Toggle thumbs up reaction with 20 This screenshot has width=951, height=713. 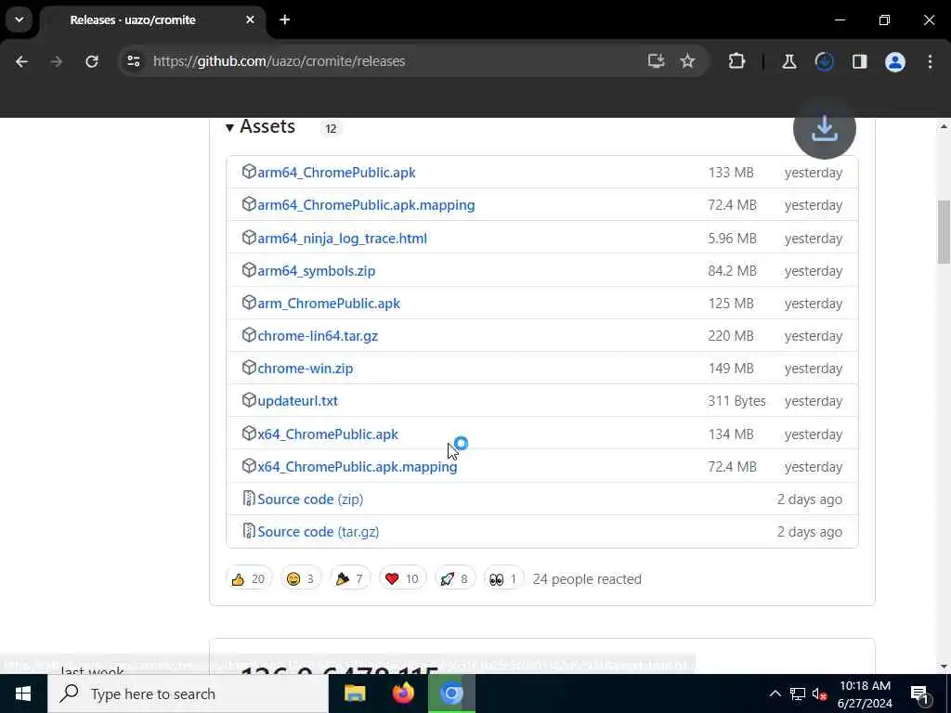click(x=249, y=578)
